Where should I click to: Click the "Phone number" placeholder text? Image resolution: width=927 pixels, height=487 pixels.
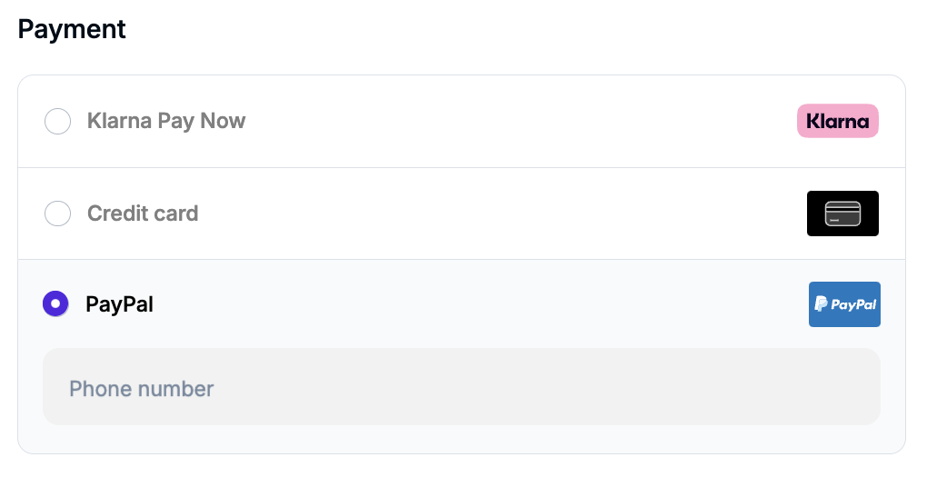141,389
